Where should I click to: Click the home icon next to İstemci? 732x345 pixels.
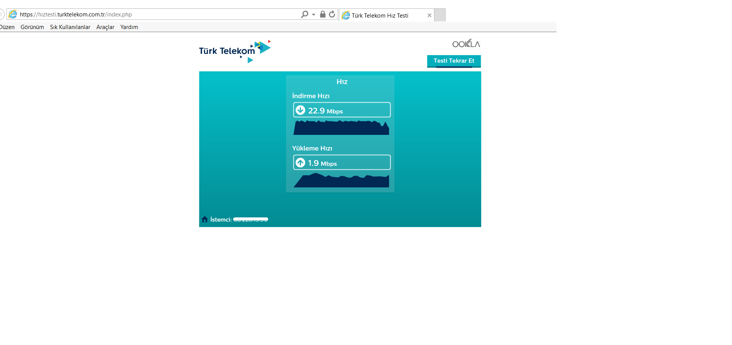[x=205, y=219]
